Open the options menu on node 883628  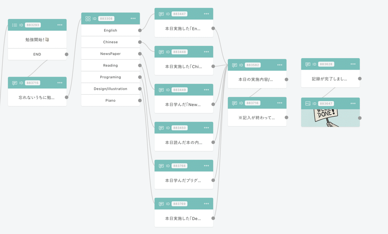(353, 64)
